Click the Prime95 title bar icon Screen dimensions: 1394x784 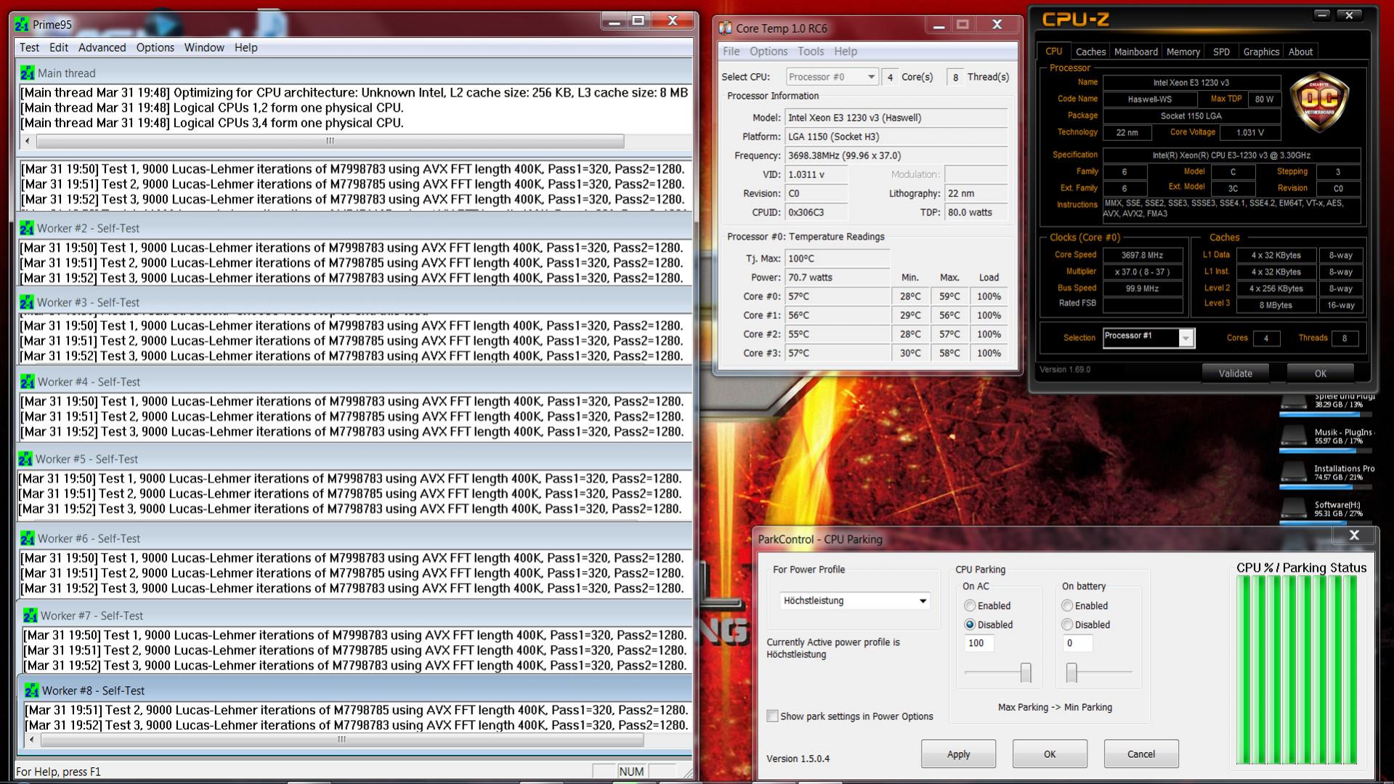pos(22,25)
